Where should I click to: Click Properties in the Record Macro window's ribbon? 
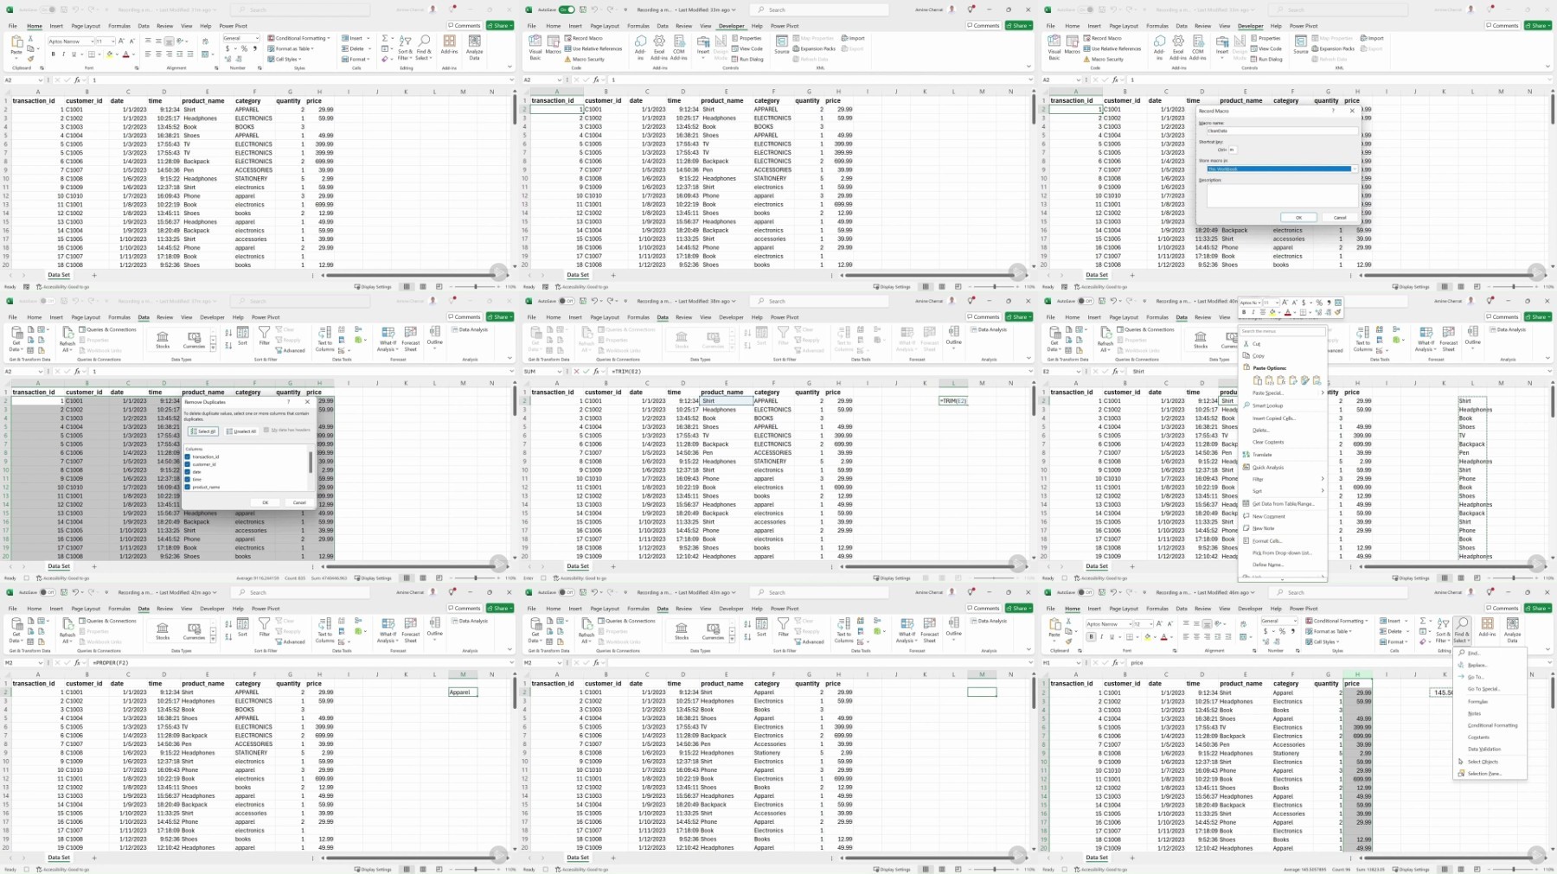pyautogui.click(x=1264, y=38)
